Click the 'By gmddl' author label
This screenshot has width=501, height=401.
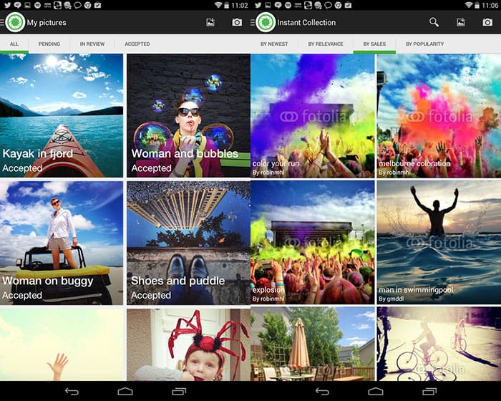point(391,299)
